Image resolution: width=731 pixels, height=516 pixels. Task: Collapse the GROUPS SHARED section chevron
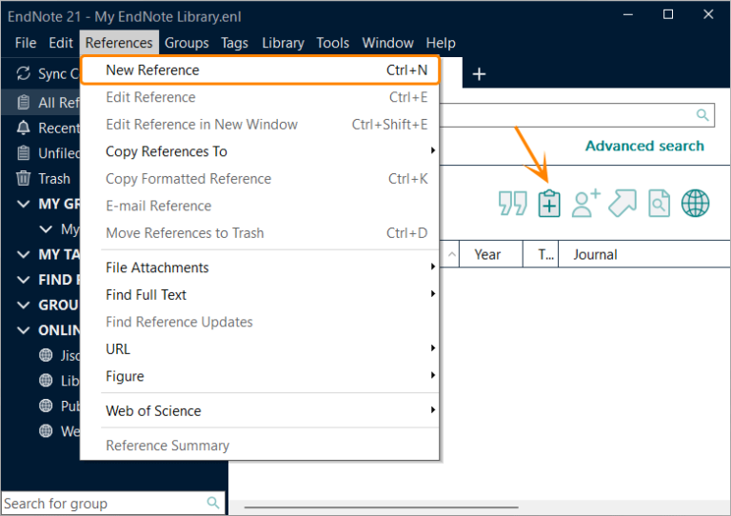(23, 305)
